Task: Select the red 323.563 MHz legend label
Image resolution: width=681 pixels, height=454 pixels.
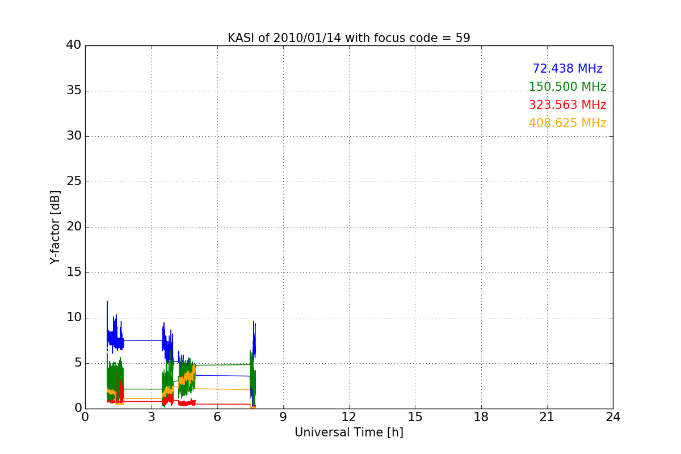Action: tap(567, 105)
